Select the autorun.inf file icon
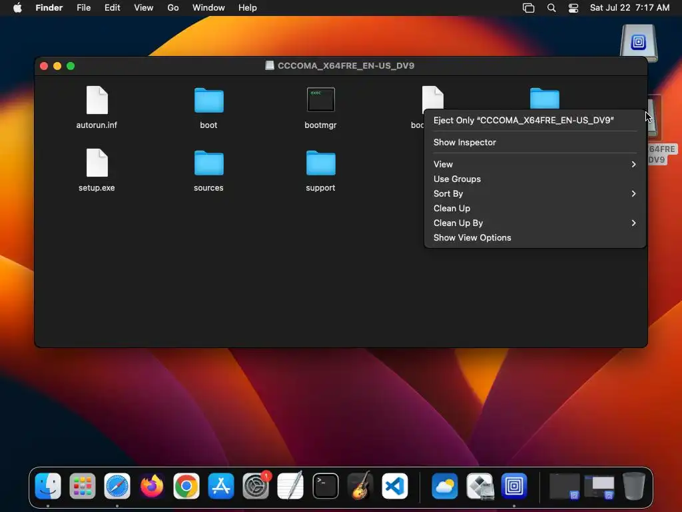The width and height of the screenshot is (682, 512). click(x=97, y=100)
